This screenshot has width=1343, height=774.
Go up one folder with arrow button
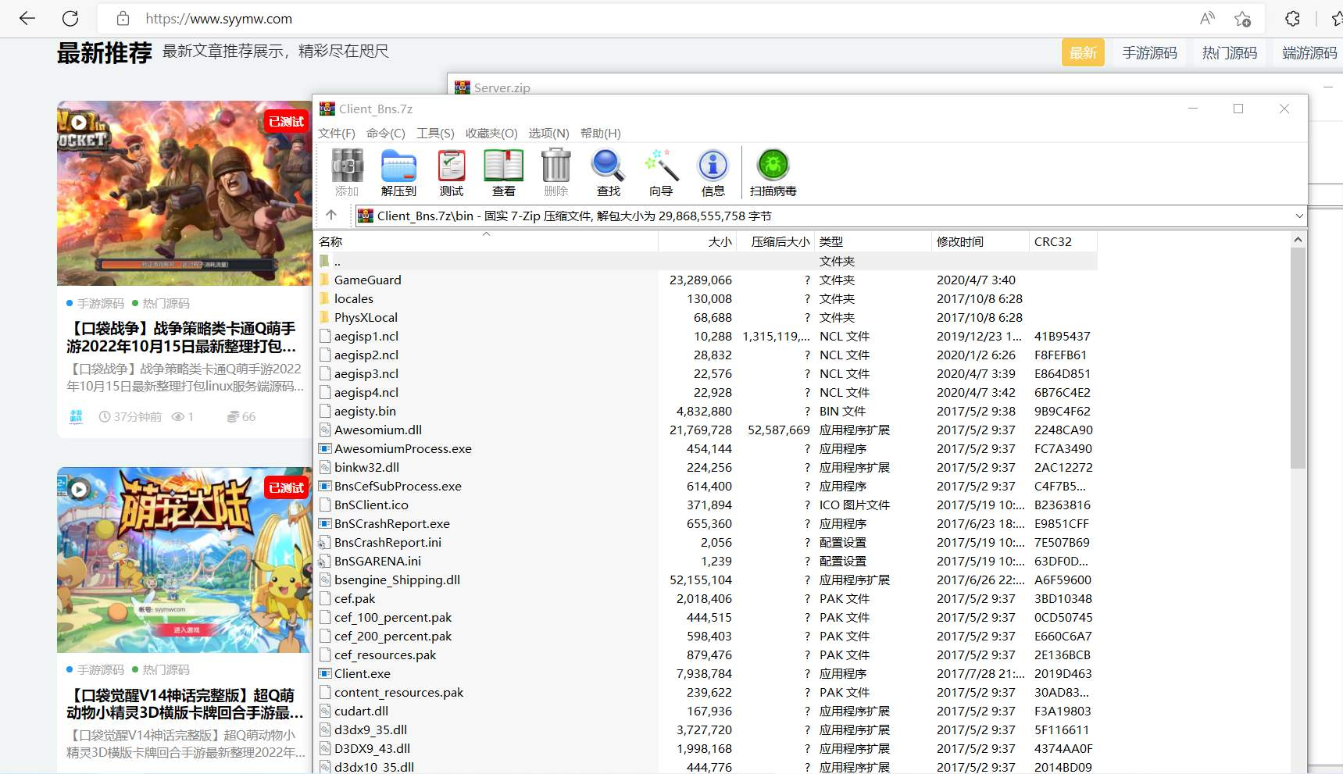331,215
